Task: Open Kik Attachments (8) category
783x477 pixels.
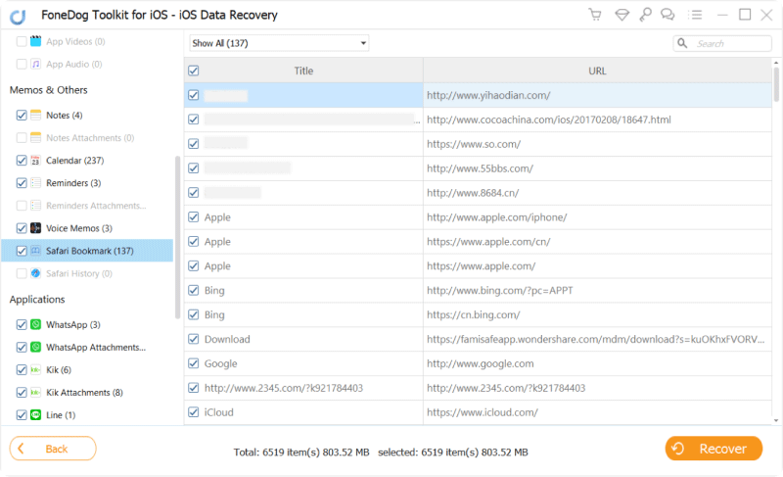Action: [84, 393]
